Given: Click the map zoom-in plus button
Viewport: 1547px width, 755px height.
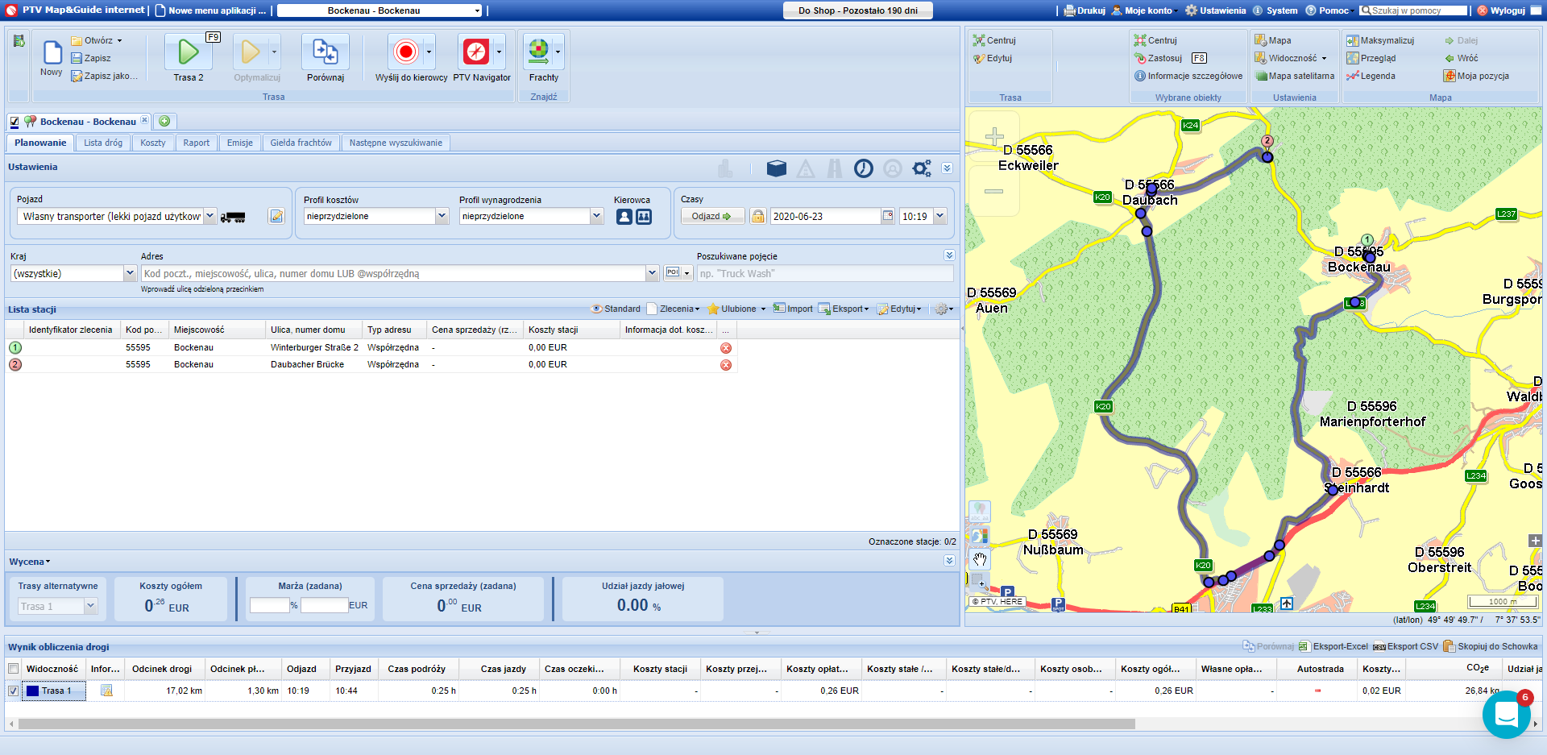Looking at the screenshot, I should (994, 136).
